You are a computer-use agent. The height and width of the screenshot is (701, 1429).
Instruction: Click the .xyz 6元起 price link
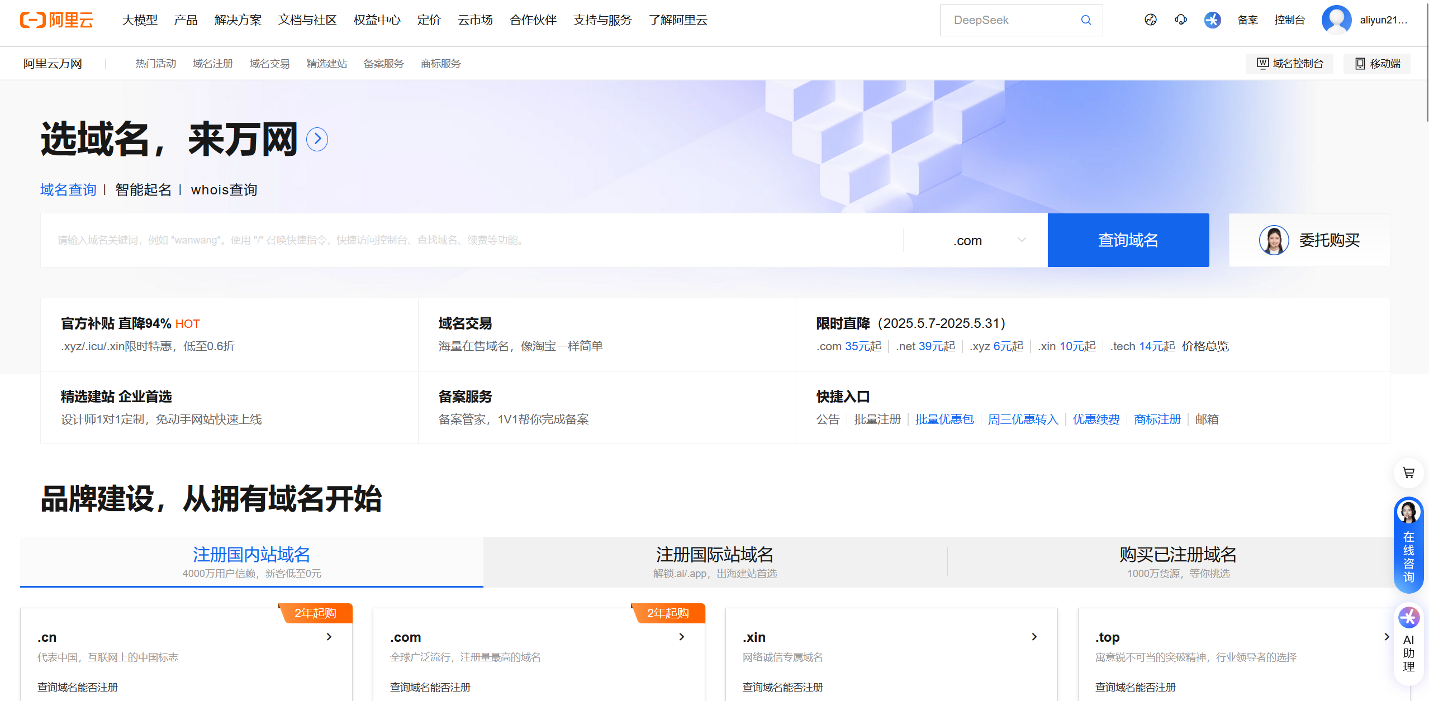coord(997,346)
